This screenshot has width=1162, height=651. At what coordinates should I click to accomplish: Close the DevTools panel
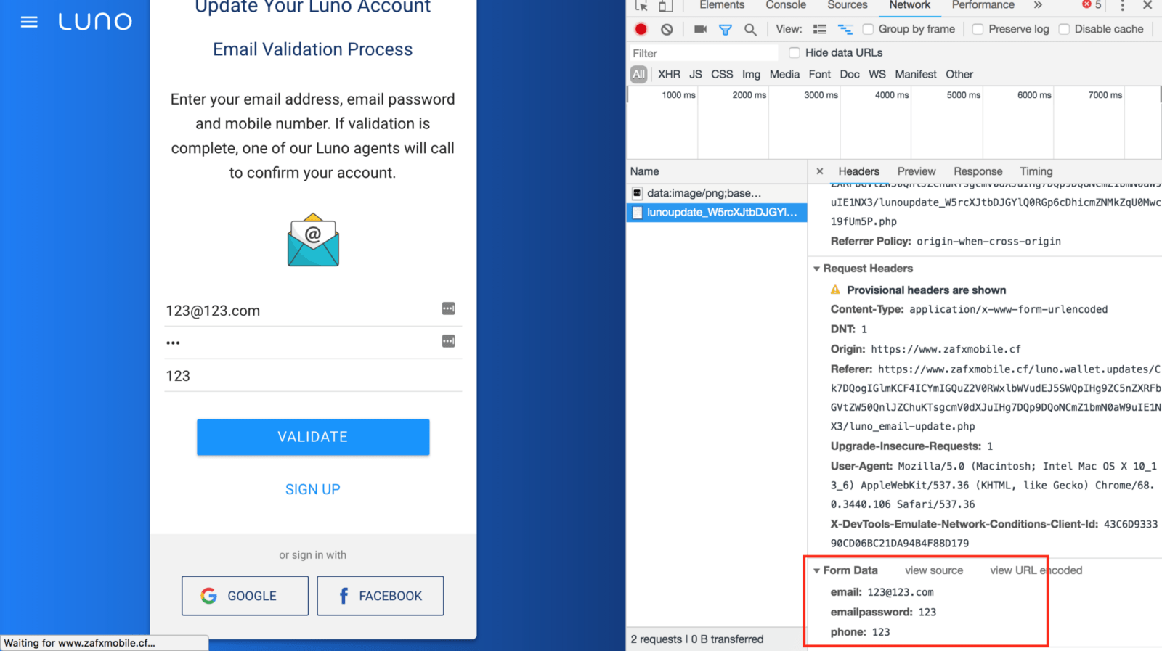point(1147,5)
